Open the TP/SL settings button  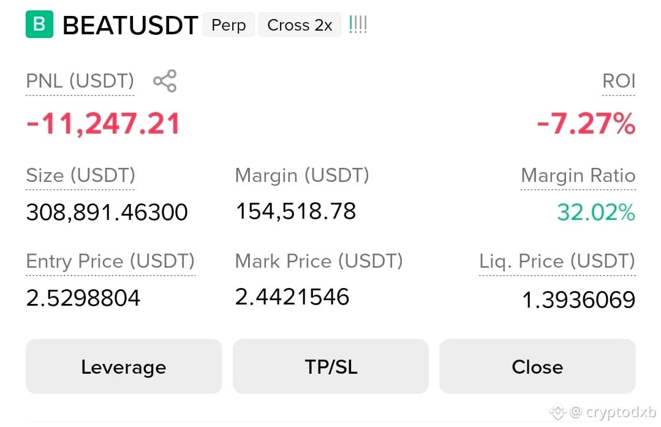331,366
